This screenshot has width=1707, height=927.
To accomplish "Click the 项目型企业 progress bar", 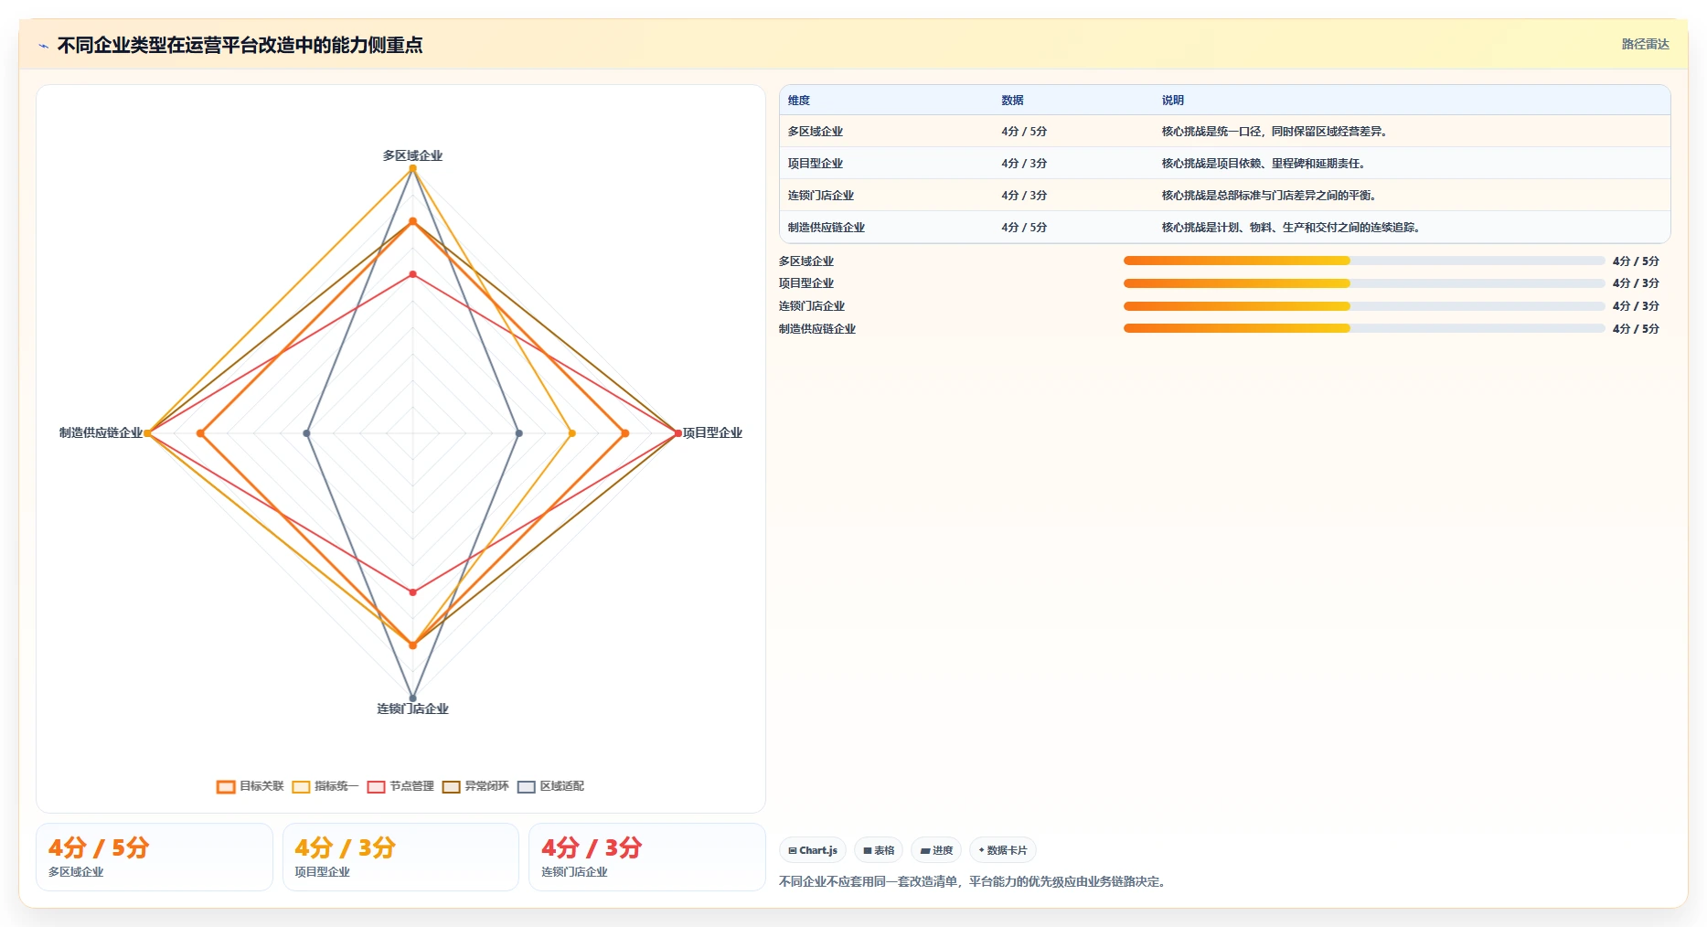I will coord(1364,283).
